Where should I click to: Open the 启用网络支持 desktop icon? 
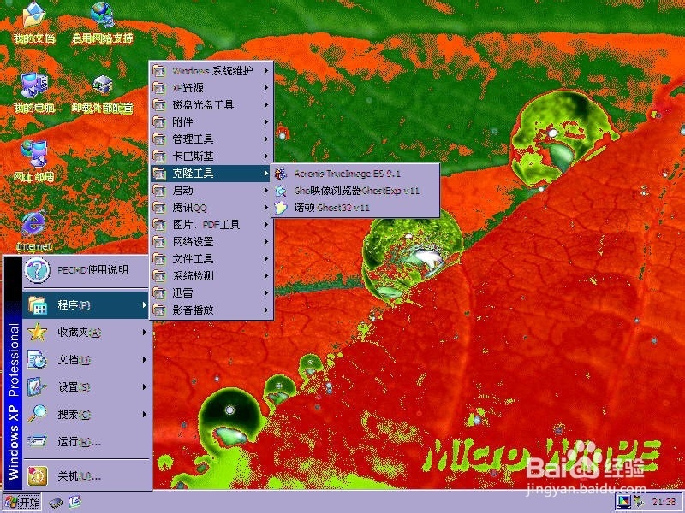click(x=103, y=23)
